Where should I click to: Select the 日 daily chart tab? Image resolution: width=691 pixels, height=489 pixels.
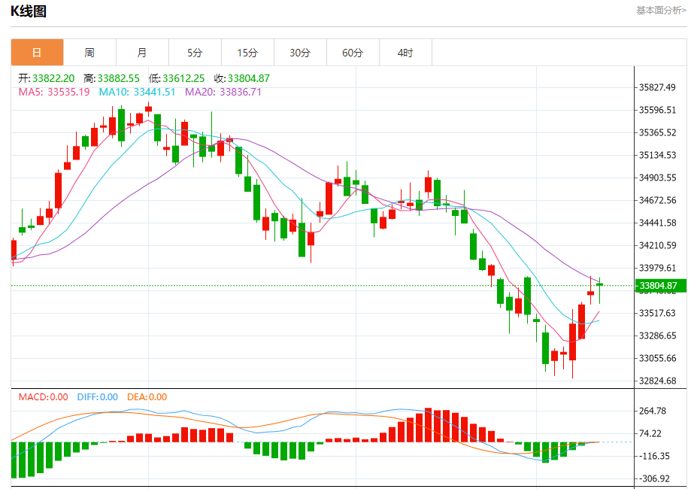(37, 53)
